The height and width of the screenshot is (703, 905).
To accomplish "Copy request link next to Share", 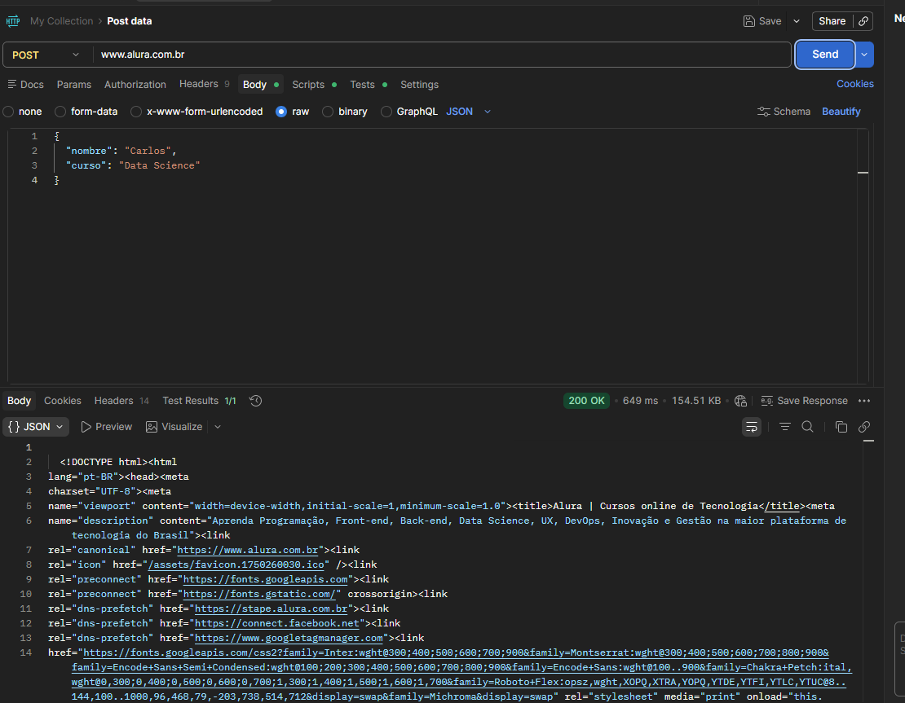I will [x=863, y=21].
